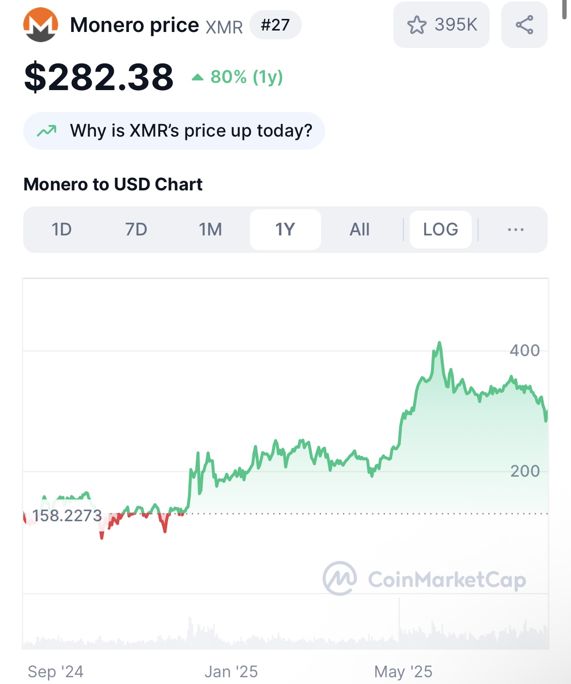Switch chart to 7D range
571x684 pixels.
136,230
